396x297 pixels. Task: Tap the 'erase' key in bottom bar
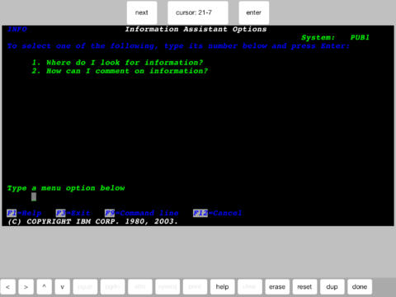pyautogui.click(x=277, y=287)
